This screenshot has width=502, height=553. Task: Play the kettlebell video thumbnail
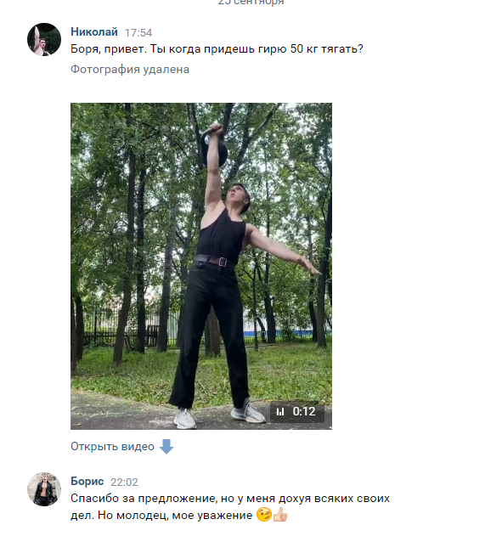click(x=201, y=266)
